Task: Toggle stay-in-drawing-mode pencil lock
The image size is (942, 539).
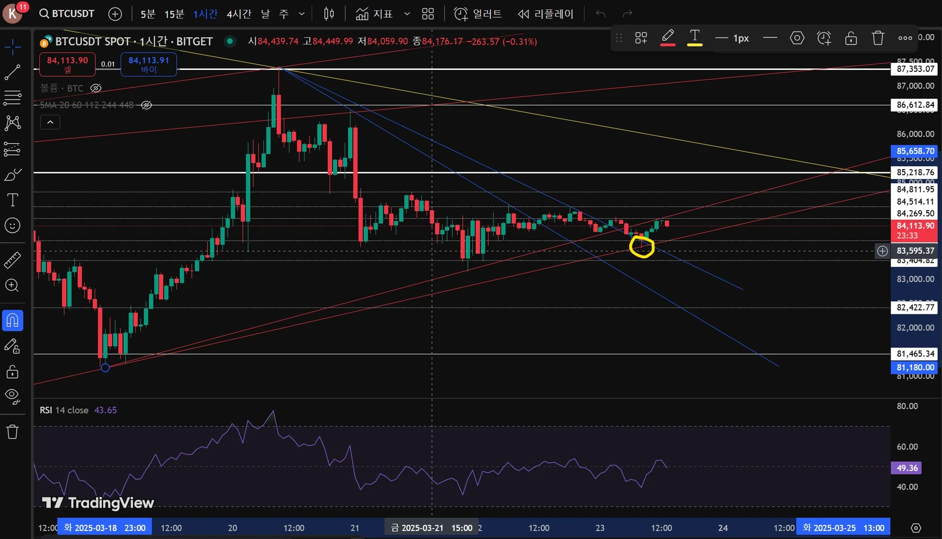Action: (12, 346)
